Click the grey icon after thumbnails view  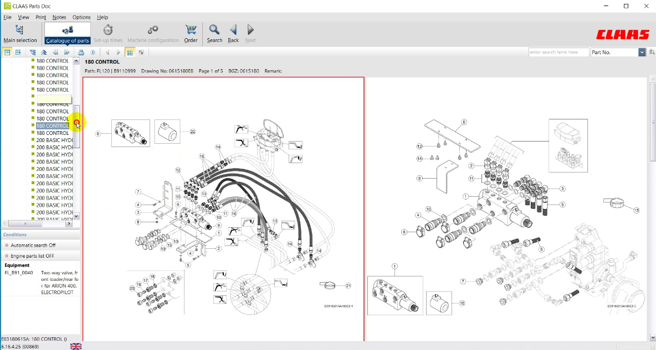pos(141,52)
